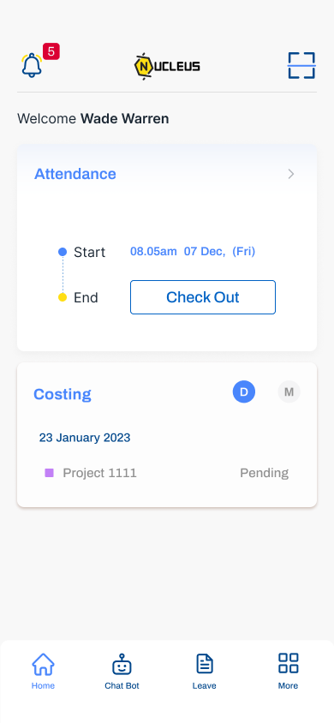Tap the Home house icon
334x723 pixels.
click(43, 665)
